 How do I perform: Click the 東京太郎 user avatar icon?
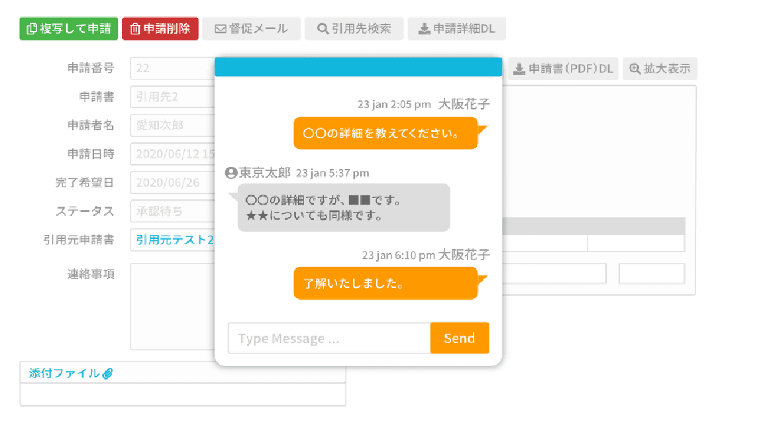tap(231, 173)
